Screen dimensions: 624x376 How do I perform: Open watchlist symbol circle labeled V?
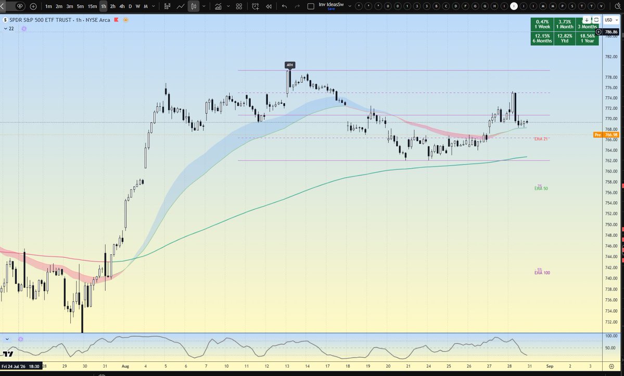click(601, 6)
